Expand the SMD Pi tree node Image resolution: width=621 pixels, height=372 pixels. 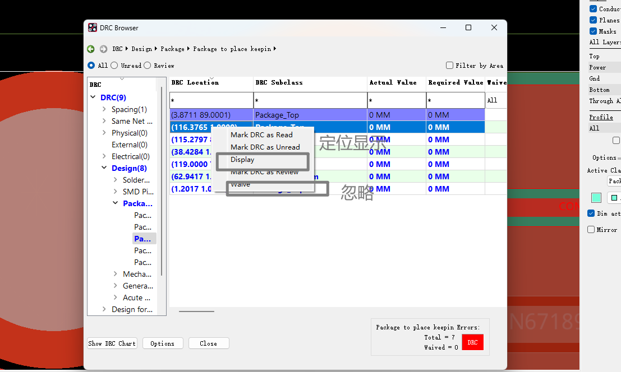(115, 192)
